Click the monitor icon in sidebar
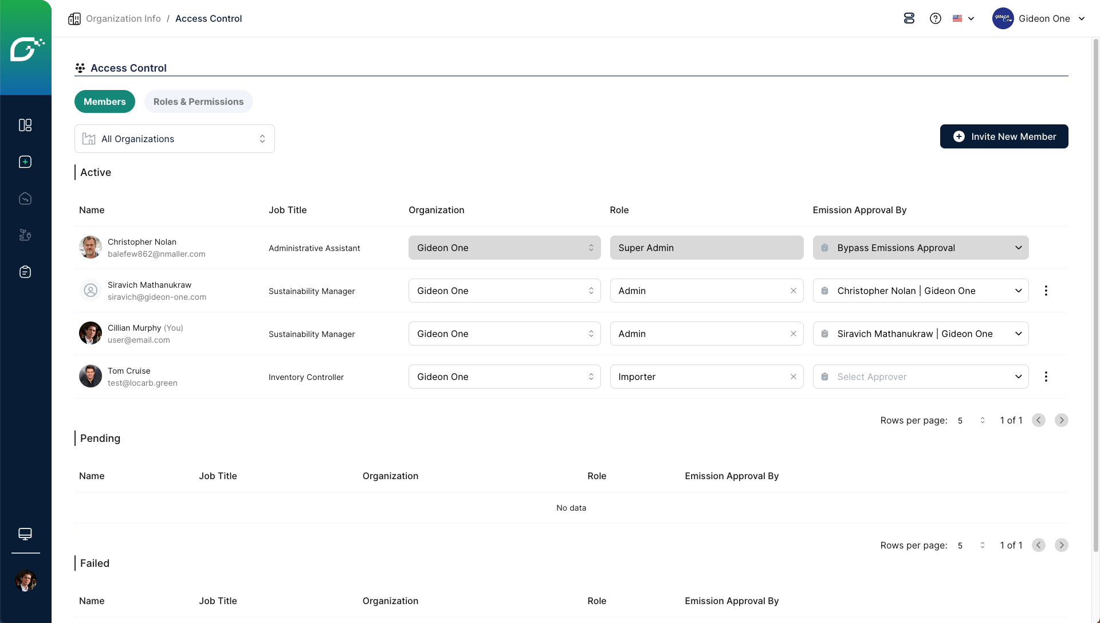Viewport: 1100px width, 623px height. (x=25, y=534)
